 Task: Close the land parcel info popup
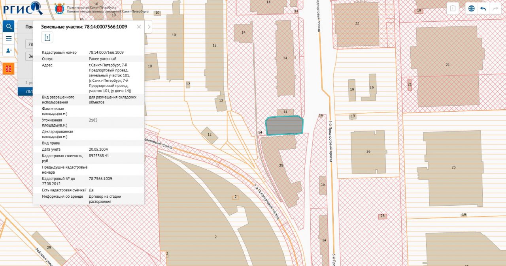click(139, 27)
